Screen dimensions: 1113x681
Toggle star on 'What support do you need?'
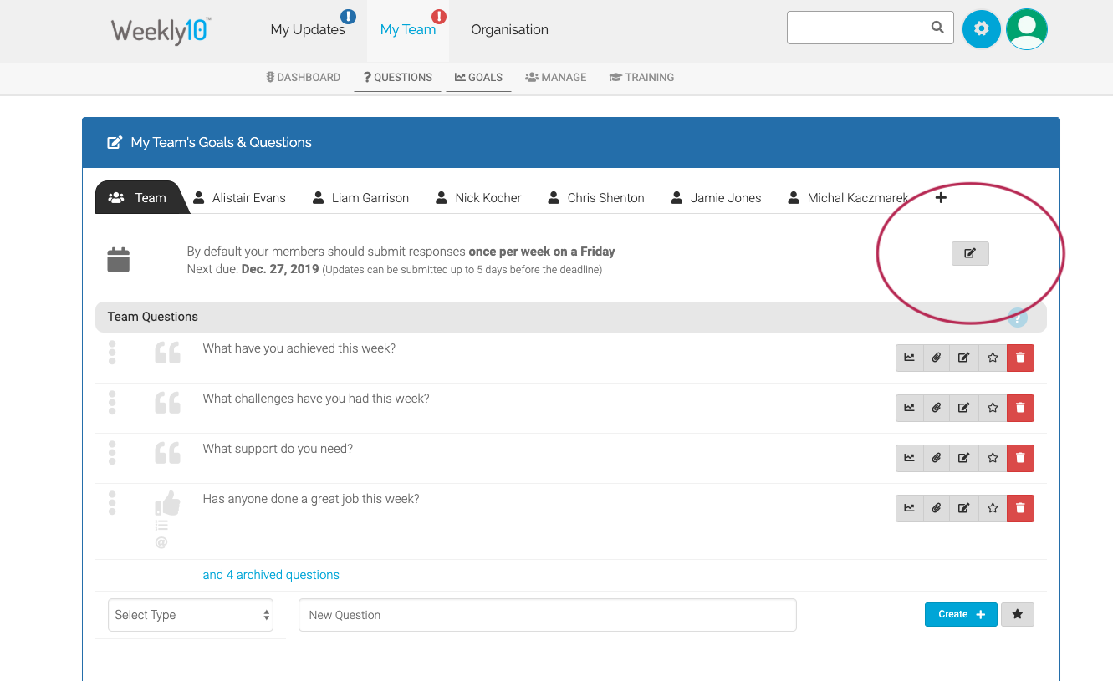click(993, 458)
